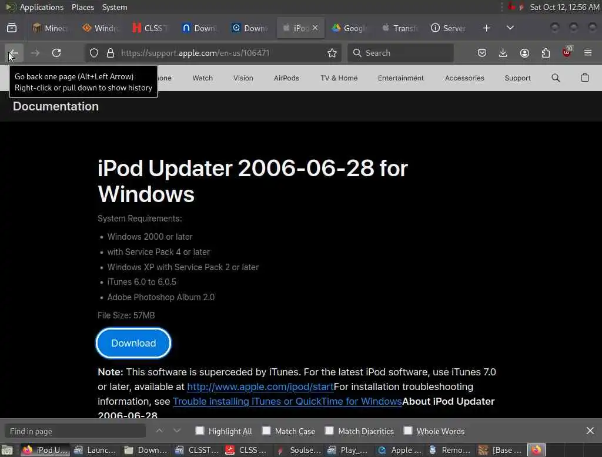Viewport: 602px width, 457px height.
Task: Switch to the Windr tab
Action: point(101,28)
